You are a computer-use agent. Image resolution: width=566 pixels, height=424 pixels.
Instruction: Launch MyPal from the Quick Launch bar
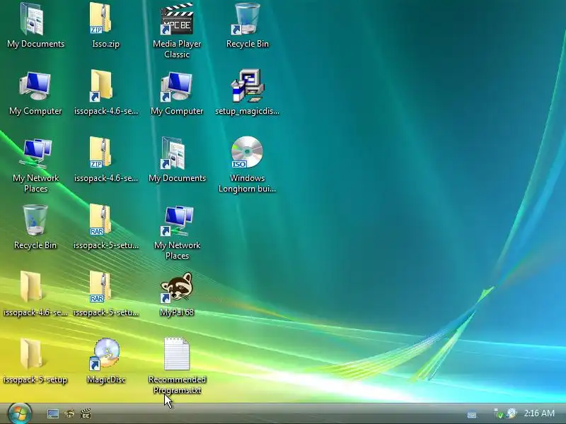pos(69,413)
